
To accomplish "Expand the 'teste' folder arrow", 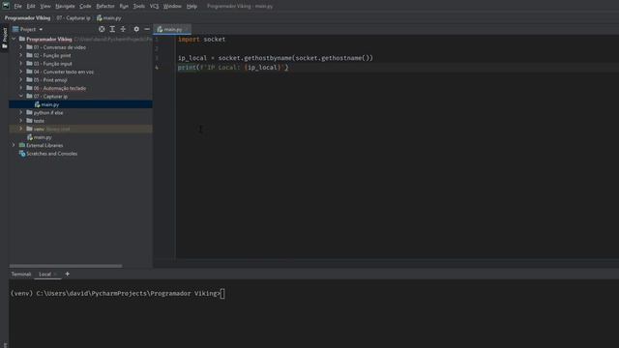I will pos(21,121).
